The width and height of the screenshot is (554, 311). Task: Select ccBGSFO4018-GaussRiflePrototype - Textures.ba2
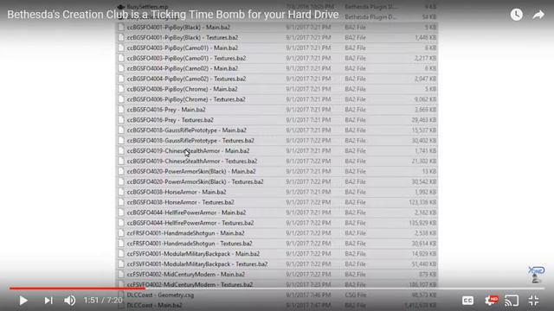(x=190, y=140)
